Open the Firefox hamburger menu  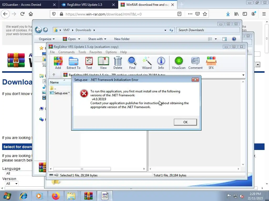click(x=264, y=14)
